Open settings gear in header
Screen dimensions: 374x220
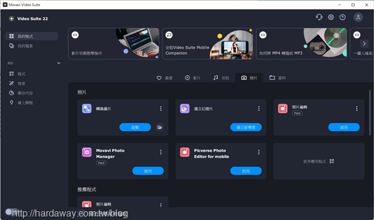click(331, 17)
